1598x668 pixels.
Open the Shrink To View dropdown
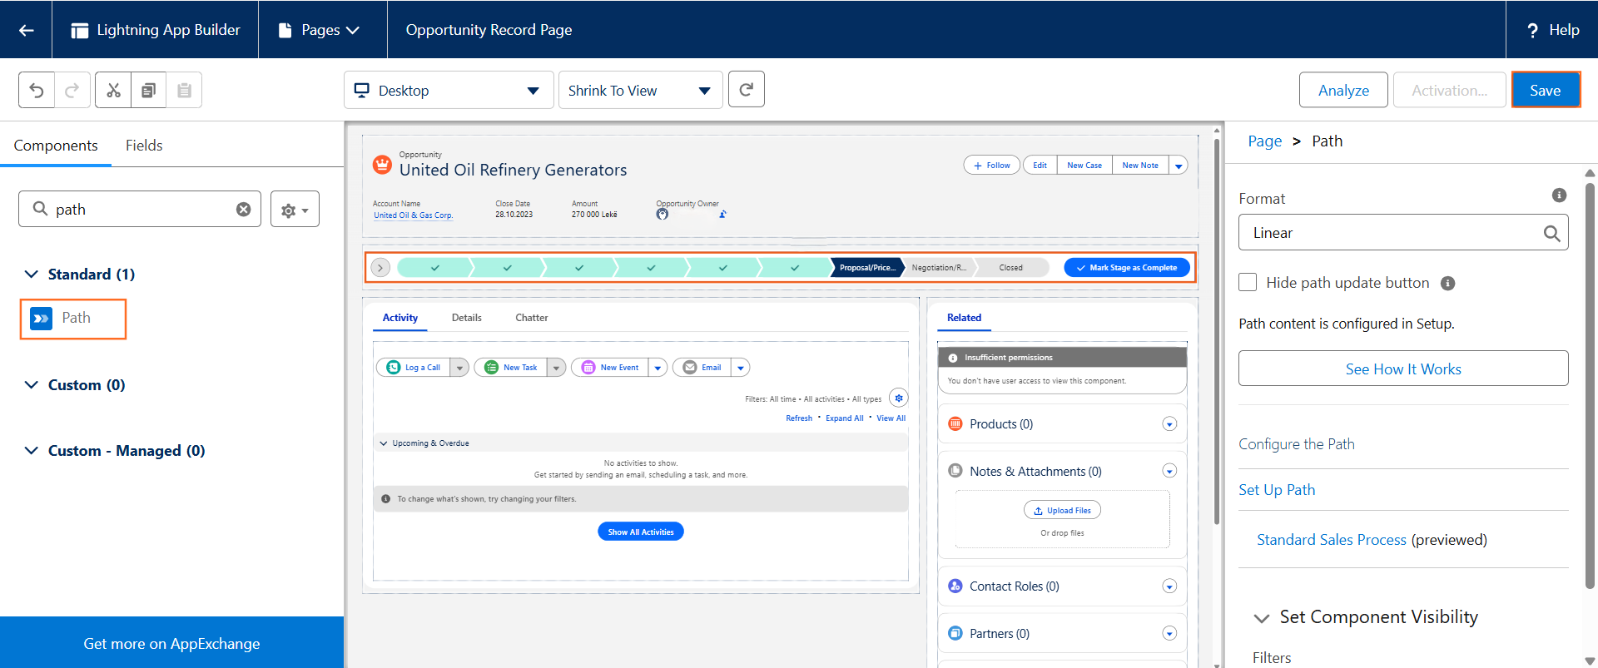click(x=640, y=90)
